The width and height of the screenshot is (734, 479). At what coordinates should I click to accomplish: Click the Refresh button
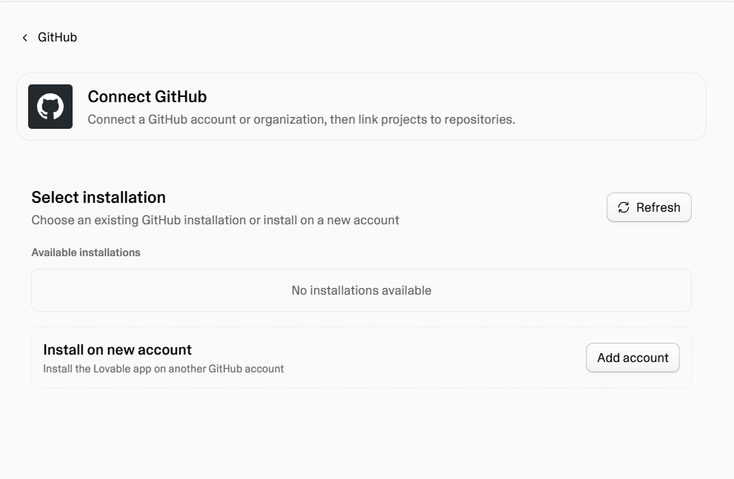[649, 207]
